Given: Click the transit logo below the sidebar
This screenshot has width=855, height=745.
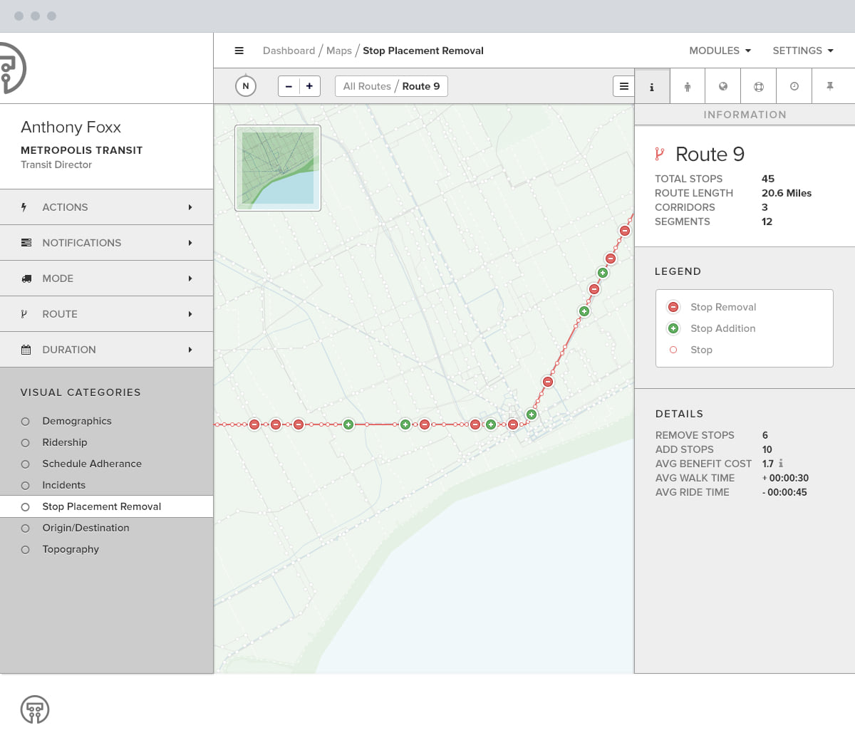Looking at the screenshot, I should (35, 709).
